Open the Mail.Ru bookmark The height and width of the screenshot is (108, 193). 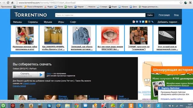pyautogui.click(x=18, y=7)
